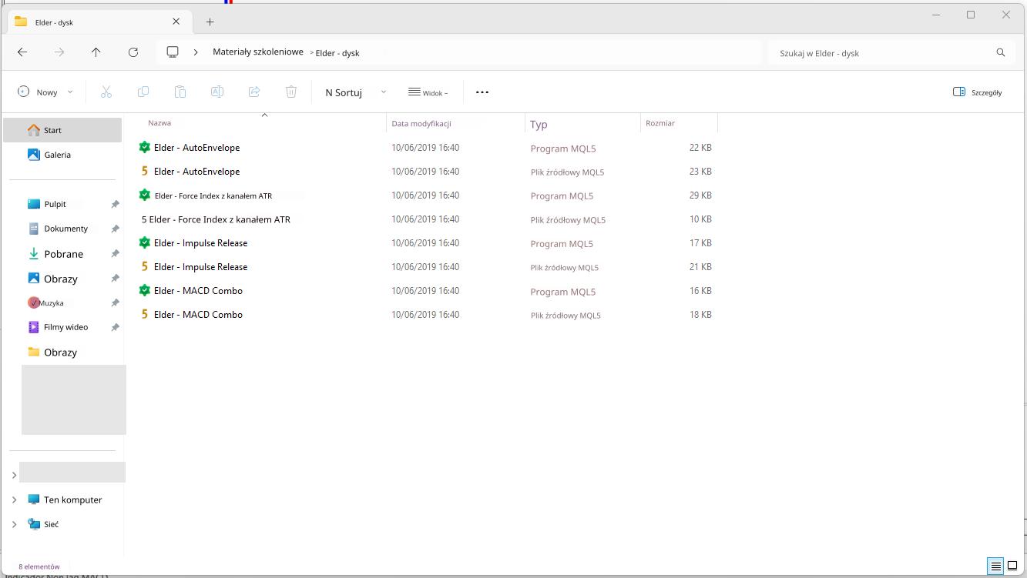Refresh the current folder view
This screenshot has width=1027, height=578.
tap(133, 52)
